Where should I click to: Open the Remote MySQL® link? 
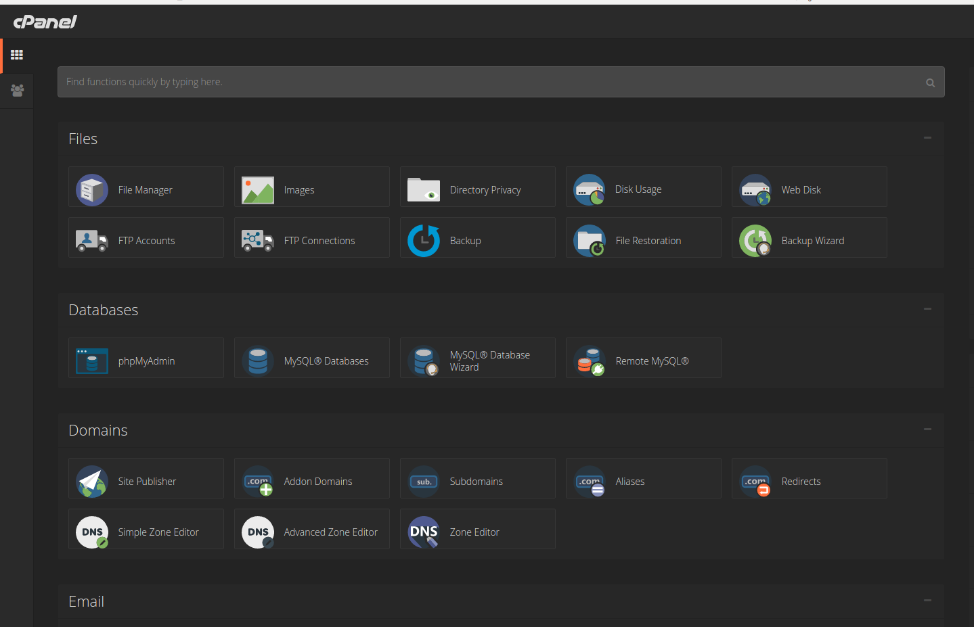point(652,361)
